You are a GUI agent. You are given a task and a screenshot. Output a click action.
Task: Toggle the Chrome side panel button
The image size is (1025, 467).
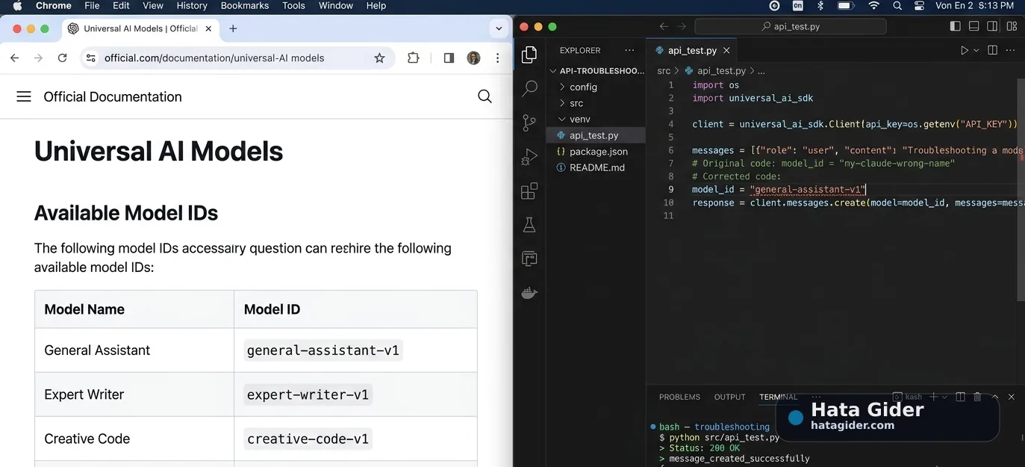click(449, 58)
